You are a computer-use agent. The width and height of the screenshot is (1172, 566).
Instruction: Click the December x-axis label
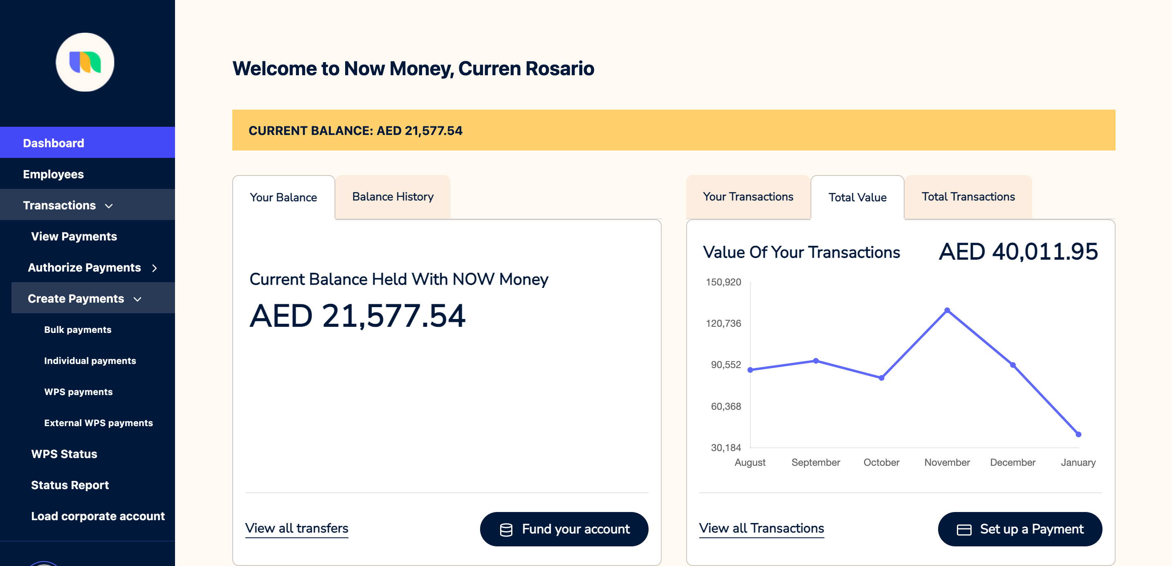click(x=1013, y=462)
